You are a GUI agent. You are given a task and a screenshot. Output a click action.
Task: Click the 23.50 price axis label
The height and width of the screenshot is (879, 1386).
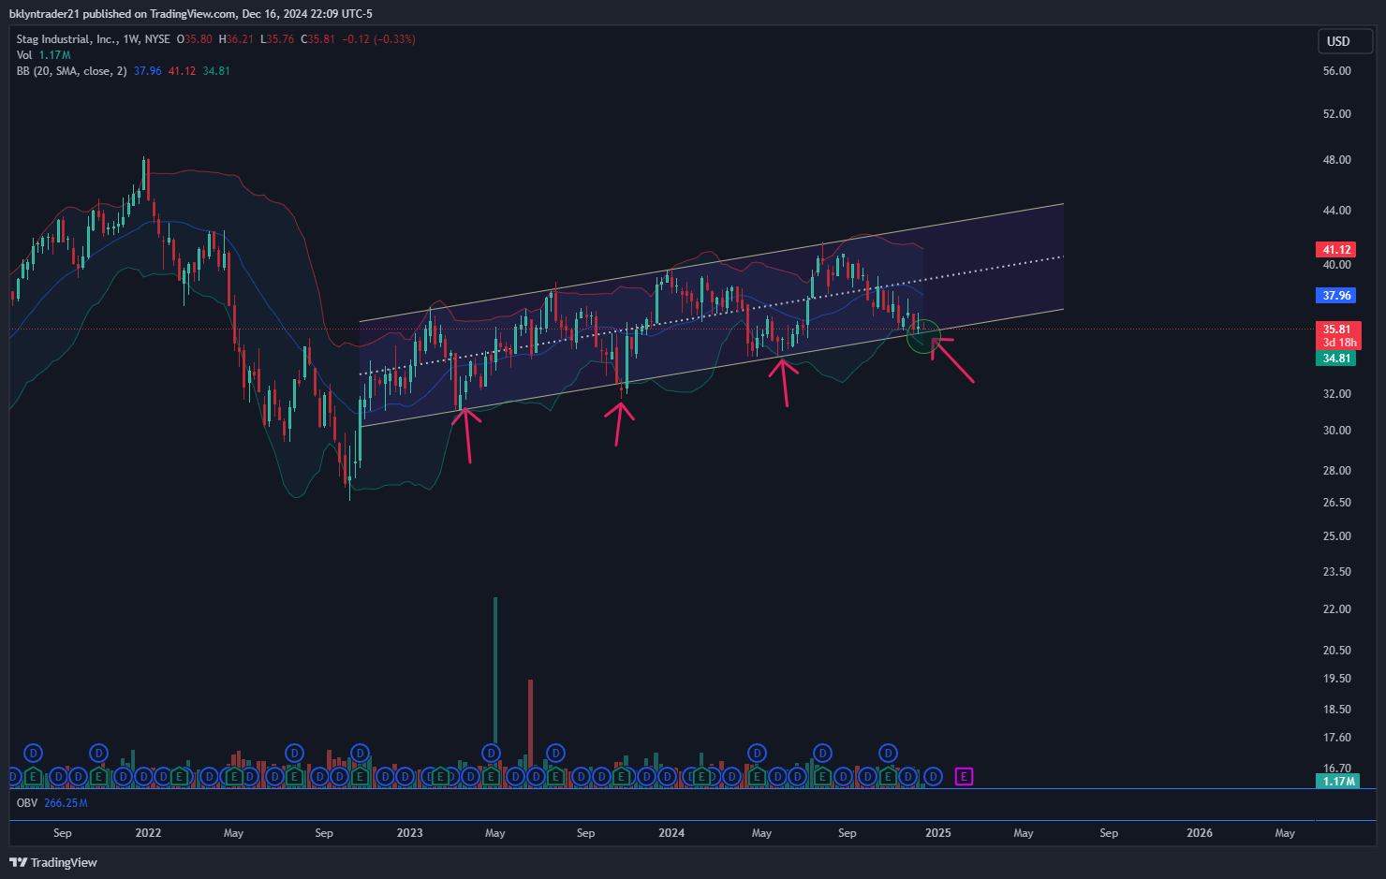[1336, 572]
